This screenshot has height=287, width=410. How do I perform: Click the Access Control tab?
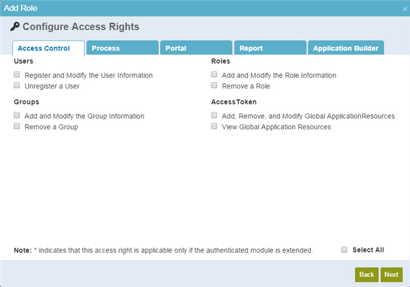[x=49, y=48]
